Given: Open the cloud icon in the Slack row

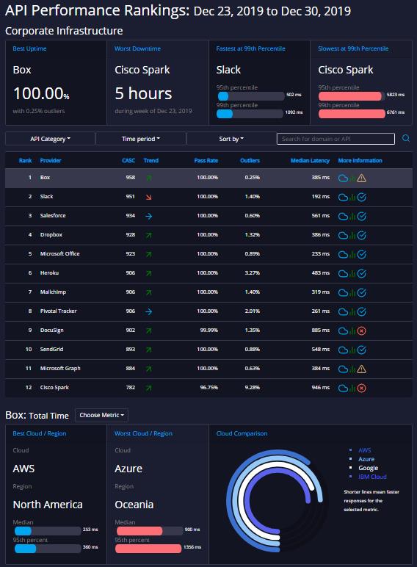Looking at the screenshot, I should pyautogui.click(x=343, y=197).
